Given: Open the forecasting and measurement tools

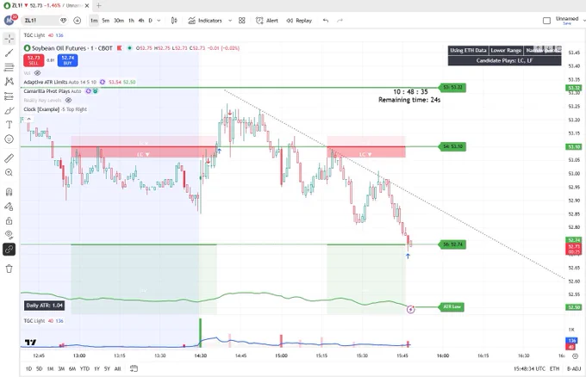Looking at the screenshot, I should coord(9,96).
